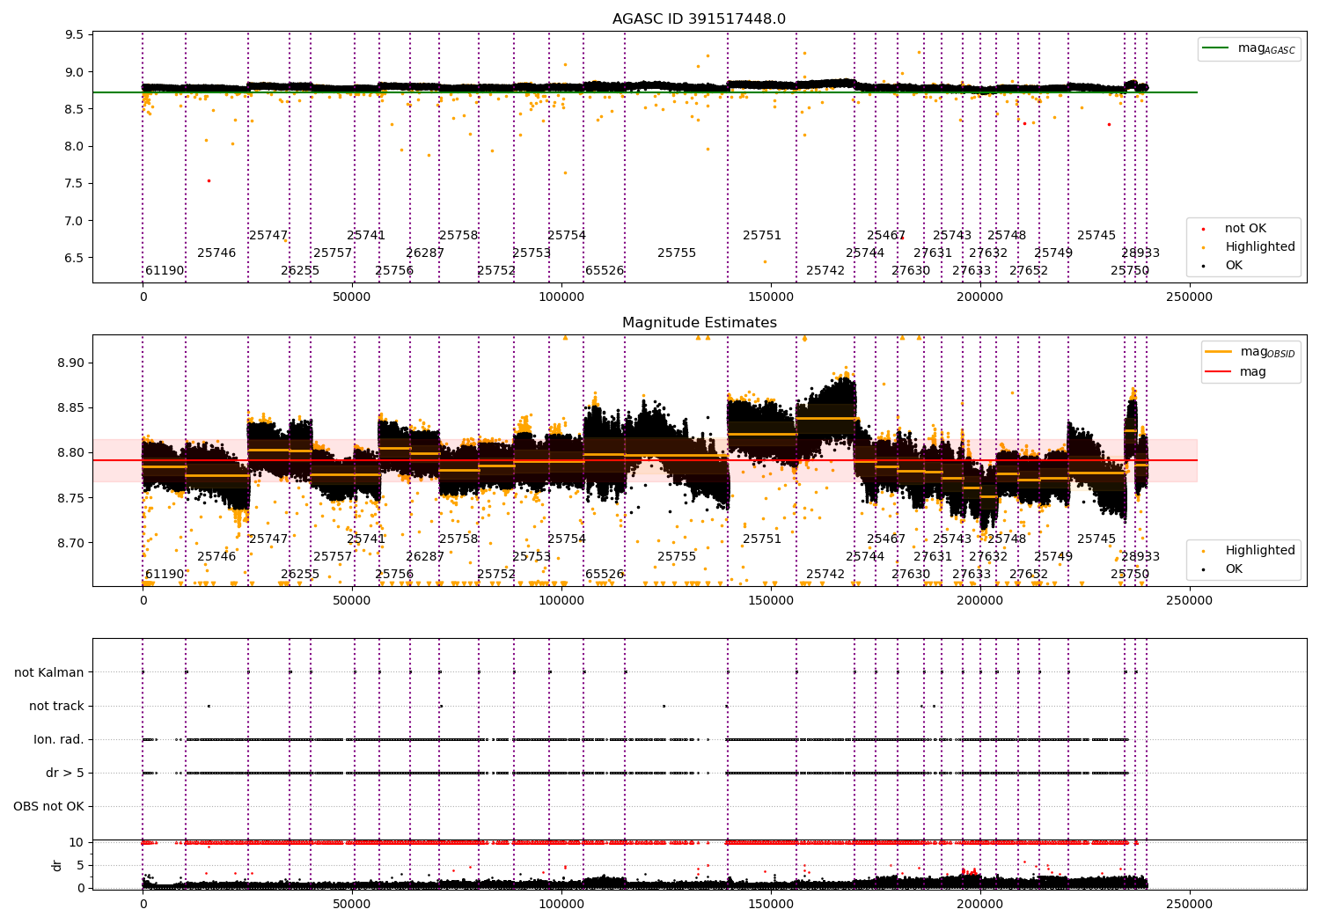
Task: Click obsid label 25755 in top plot
Action: (x=677, y=253)
